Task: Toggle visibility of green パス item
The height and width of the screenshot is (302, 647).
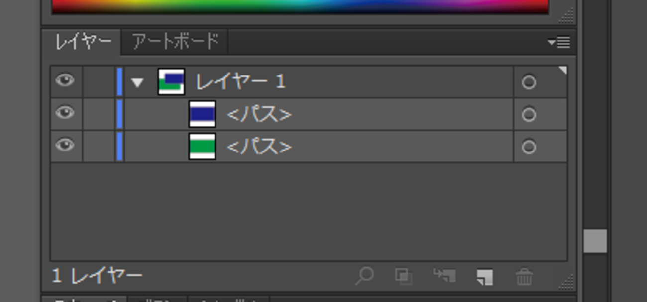Action: click(65, 146)
